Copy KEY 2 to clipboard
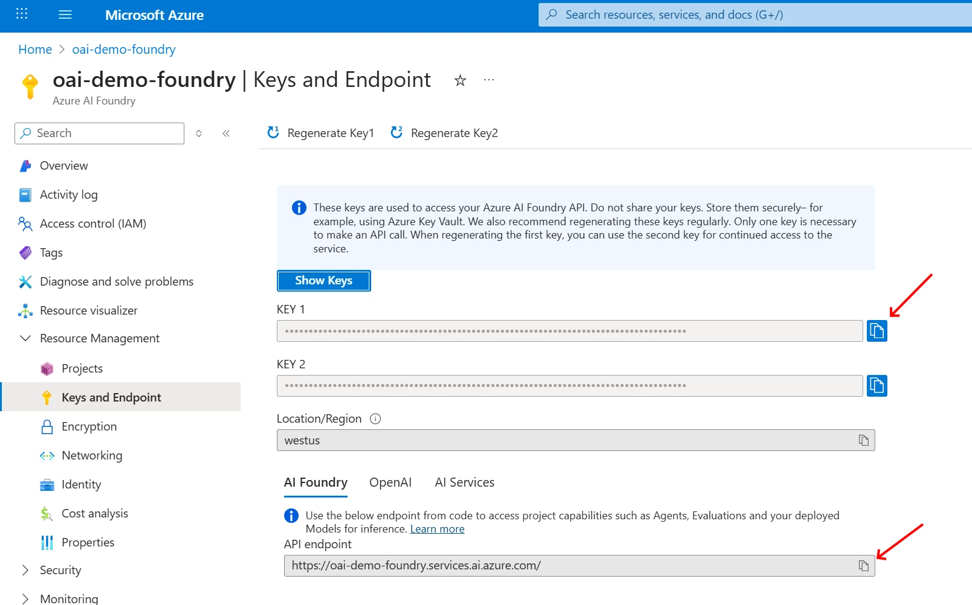The width and height of the screenshot is (972, 605). pyautogui.click(x=876, y=386)
